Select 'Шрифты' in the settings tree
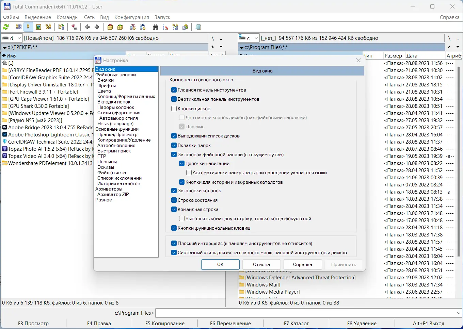The width and height of the screenshot is (463, 329). pyautogui.click(x=107, y=85)
